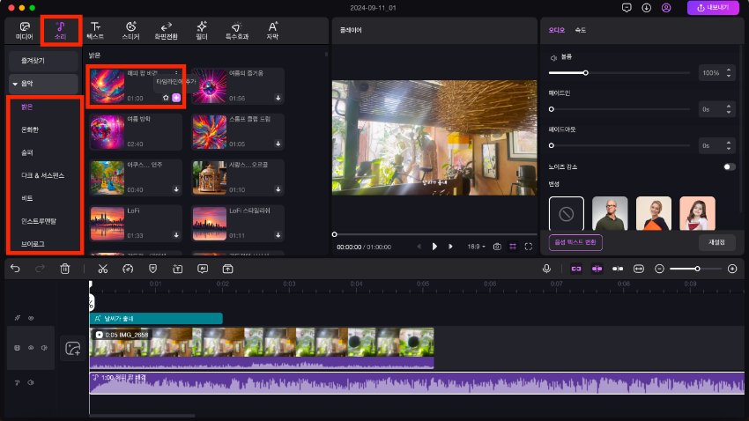The height and width of the screenshot is (421, 749).
Task: Enter fullscreen preview mode
Action: pyautogui.click(x=529, y=247)
